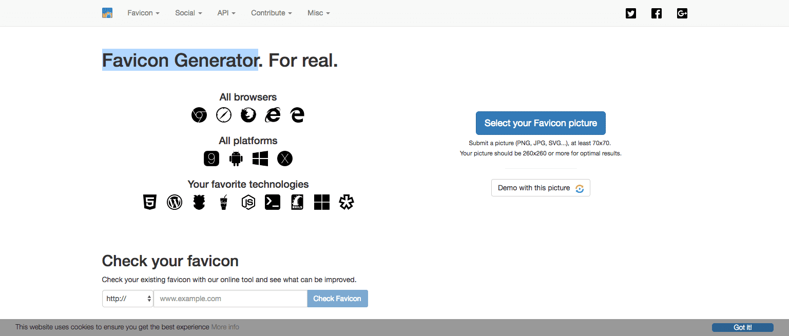Open the Facebook page icon
The image size is (789, 336).
[x=657, y=13]
